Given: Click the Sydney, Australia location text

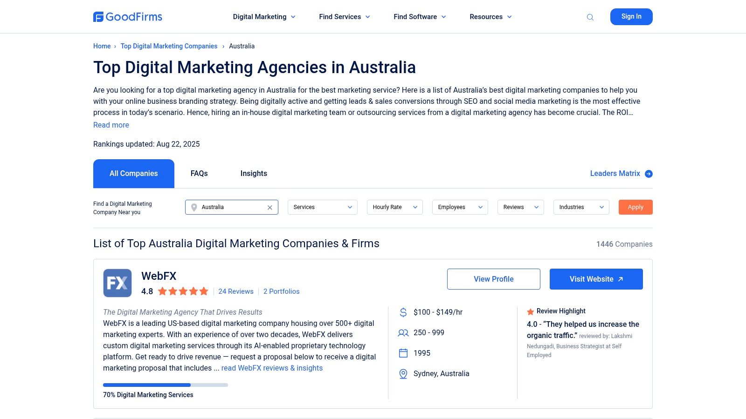Looking at the screenshot, I should (x=442, y=374).
